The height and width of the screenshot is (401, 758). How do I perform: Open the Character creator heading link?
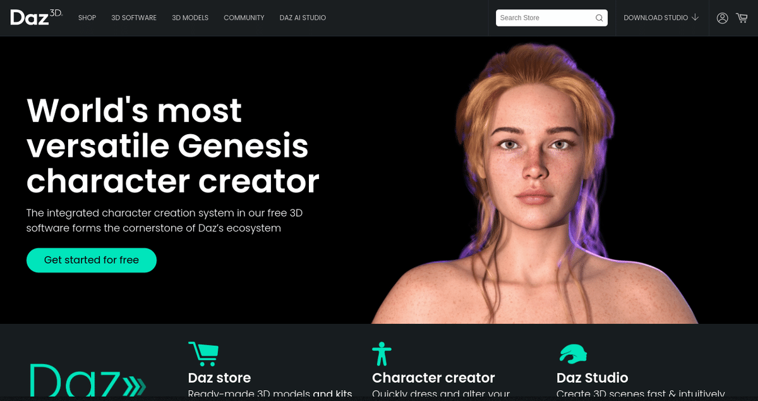(433, 378)
